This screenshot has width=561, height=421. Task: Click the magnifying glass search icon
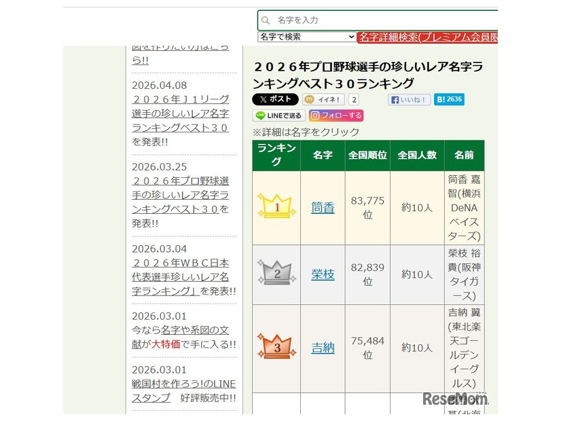265,20
